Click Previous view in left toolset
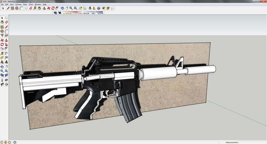 [2, 75]
